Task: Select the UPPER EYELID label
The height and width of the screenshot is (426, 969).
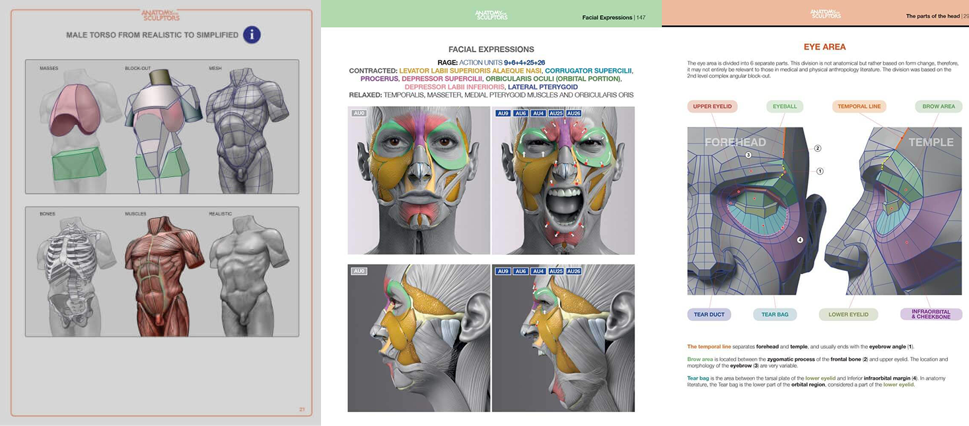Action: coord(712,106)
